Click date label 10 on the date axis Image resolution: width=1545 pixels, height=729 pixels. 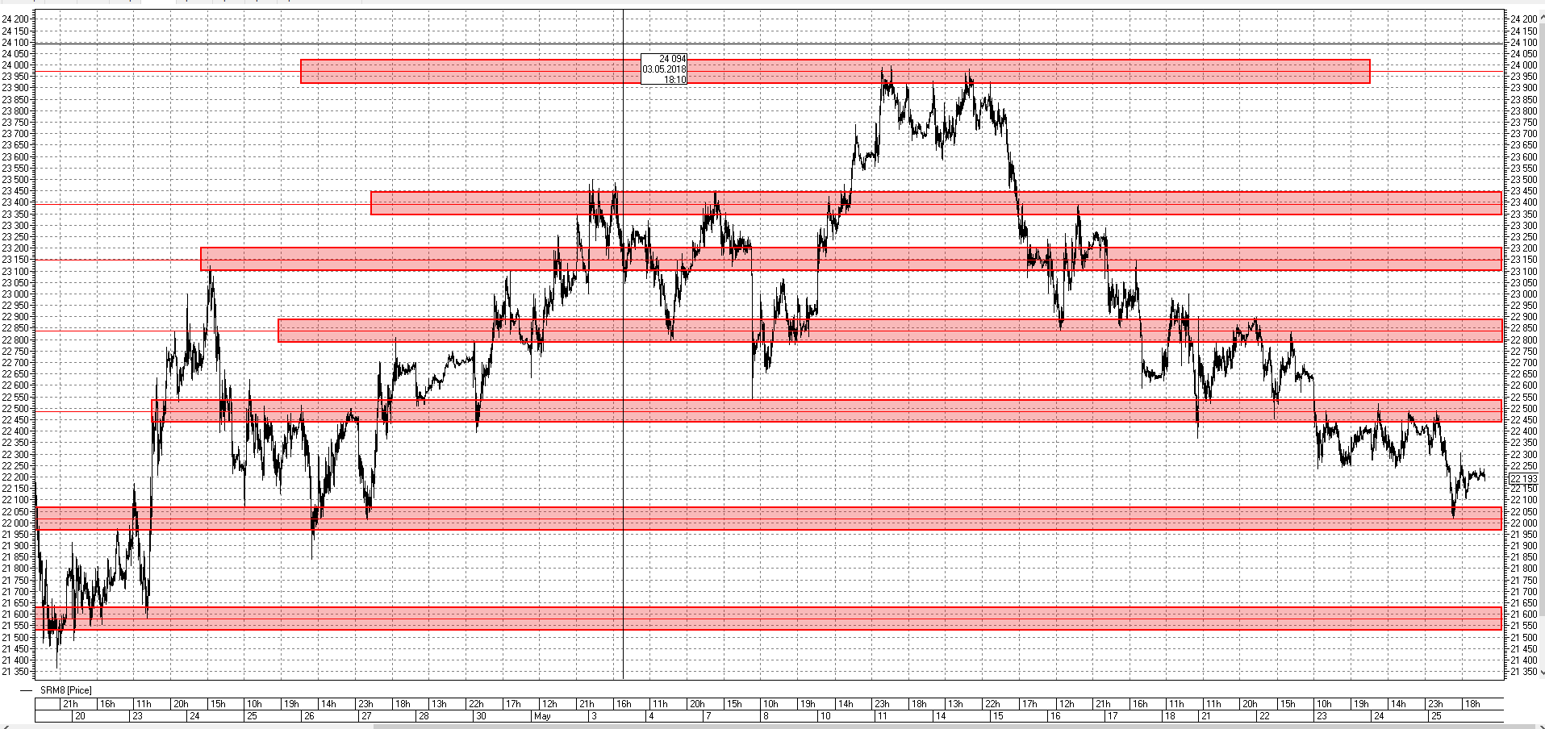click(x=825, y=716)
